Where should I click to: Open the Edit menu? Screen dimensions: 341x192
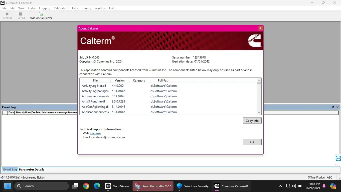coord(12,8)
